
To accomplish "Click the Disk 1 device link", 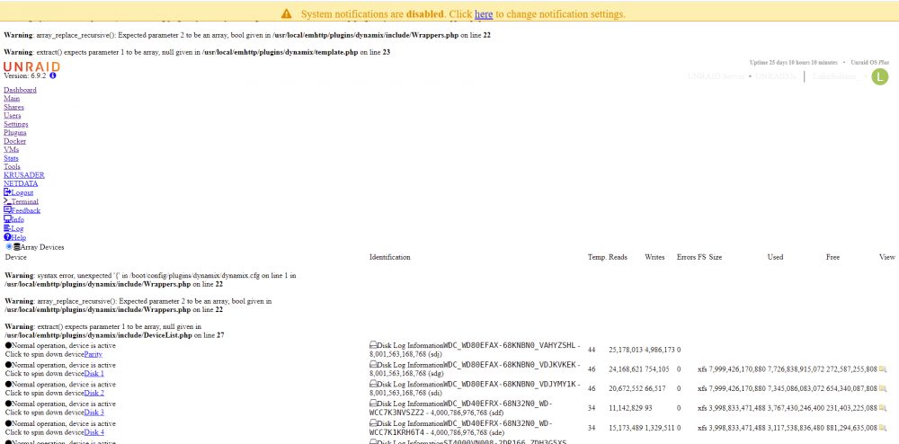I will click(x=94, y=374).
